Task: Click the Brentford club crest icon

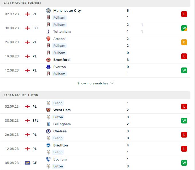Action: tap(48, 60)
